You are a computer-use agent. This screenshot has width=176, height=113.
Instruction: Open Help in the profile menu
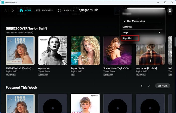pyautogui.click(x=125, y=32)
